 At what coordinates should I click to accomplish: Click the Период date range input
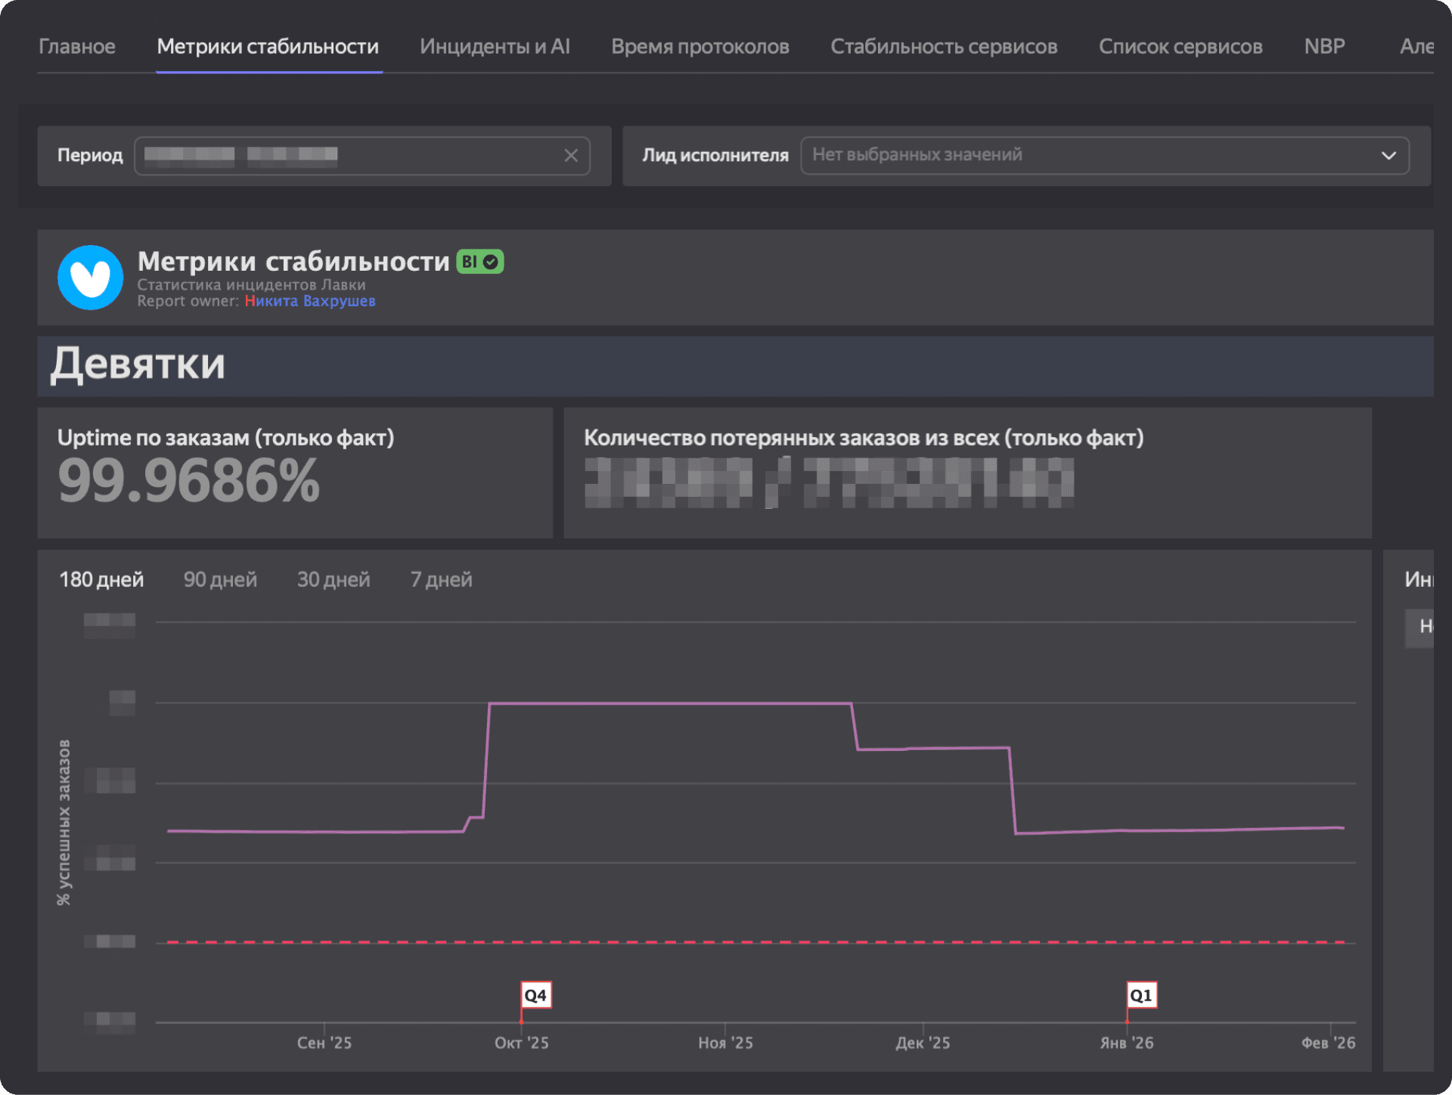(x=348, y=156)
